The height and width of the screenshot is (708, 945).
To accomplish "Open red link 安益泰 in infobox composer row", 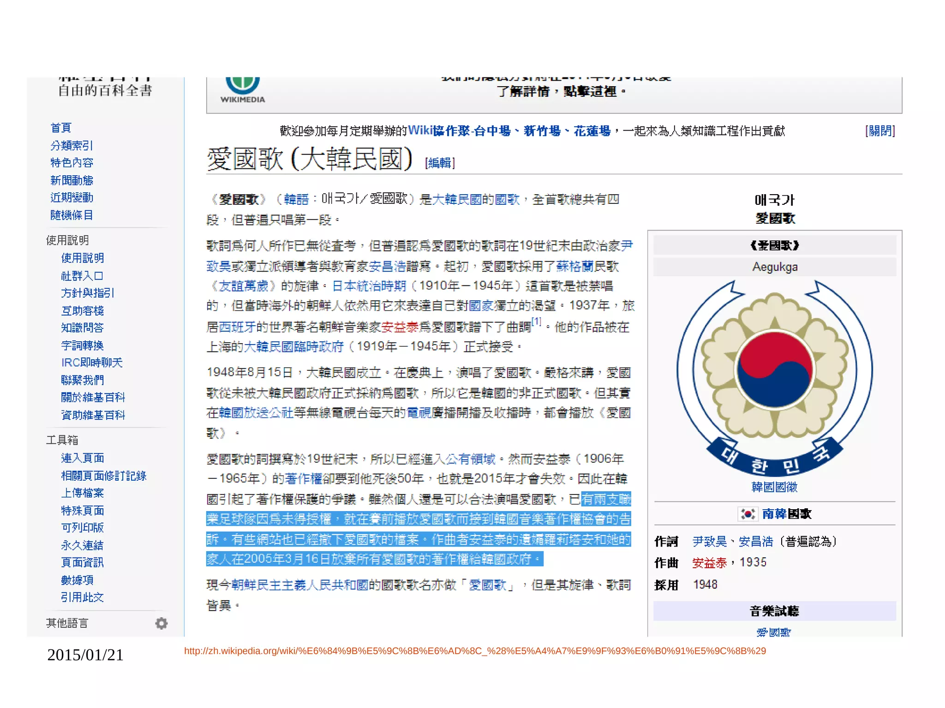I will (x=710, y=562).
